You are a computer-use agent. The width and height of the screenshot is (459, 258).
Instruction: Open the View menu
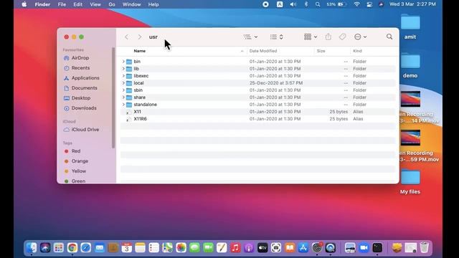coord(95,4)
